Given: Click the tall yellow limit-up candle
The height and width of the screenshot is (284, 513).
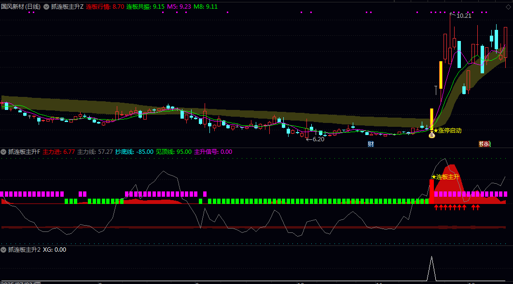Looking at the screenshot, I should [x=441, y=75].
